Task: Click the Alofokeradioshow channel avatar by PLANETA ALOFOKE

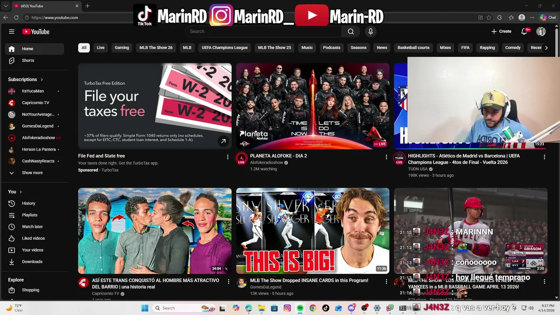Action: [x=241, y=158]
